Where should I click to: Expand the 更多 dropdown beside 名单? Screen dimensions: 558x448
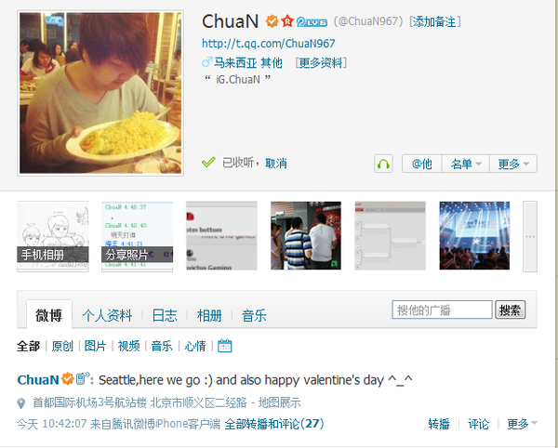point(513,164)
